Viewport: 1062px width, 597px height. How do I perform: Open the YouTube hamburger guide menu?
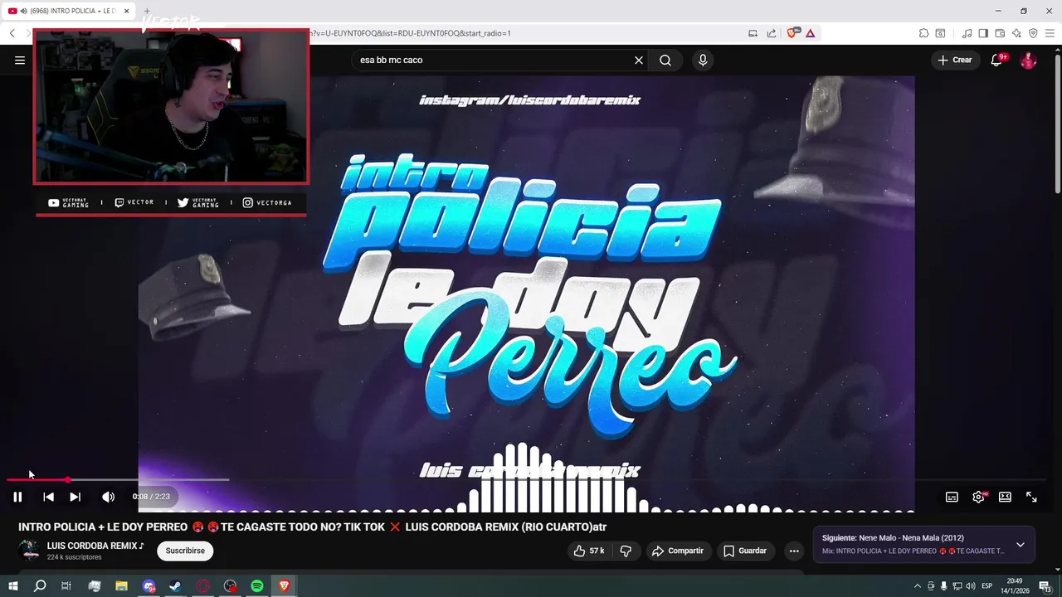pyautogui.click(x=20, y=60)
